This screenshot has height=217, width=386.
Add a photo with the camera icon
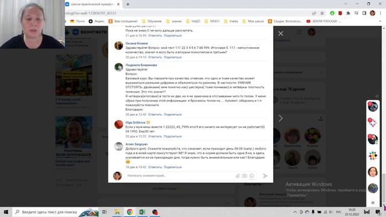coord(244,175)
